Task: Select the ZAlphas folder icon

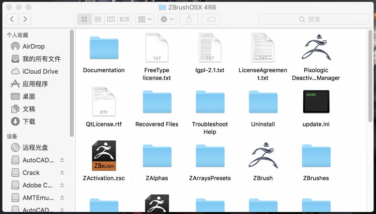Action: (x=157, y=156)
